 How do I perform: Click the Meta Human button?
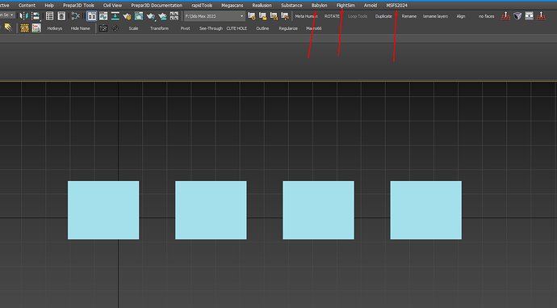(306, 16)
